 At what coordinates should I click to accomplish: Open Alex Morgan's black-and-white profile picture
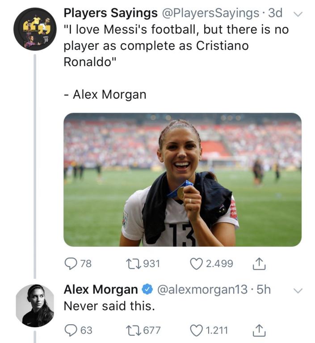click(34, 305)
